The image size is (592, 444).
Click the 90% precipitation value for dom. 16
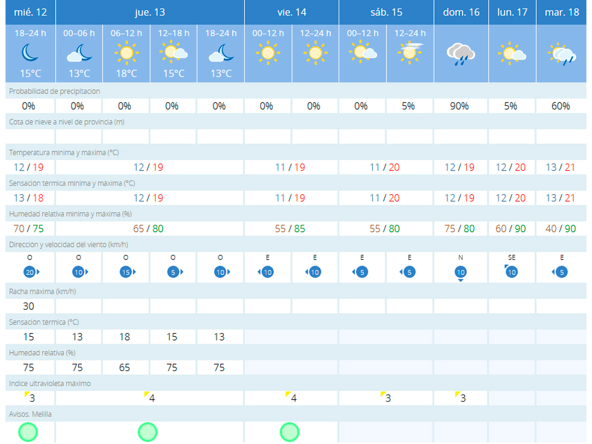459,106
